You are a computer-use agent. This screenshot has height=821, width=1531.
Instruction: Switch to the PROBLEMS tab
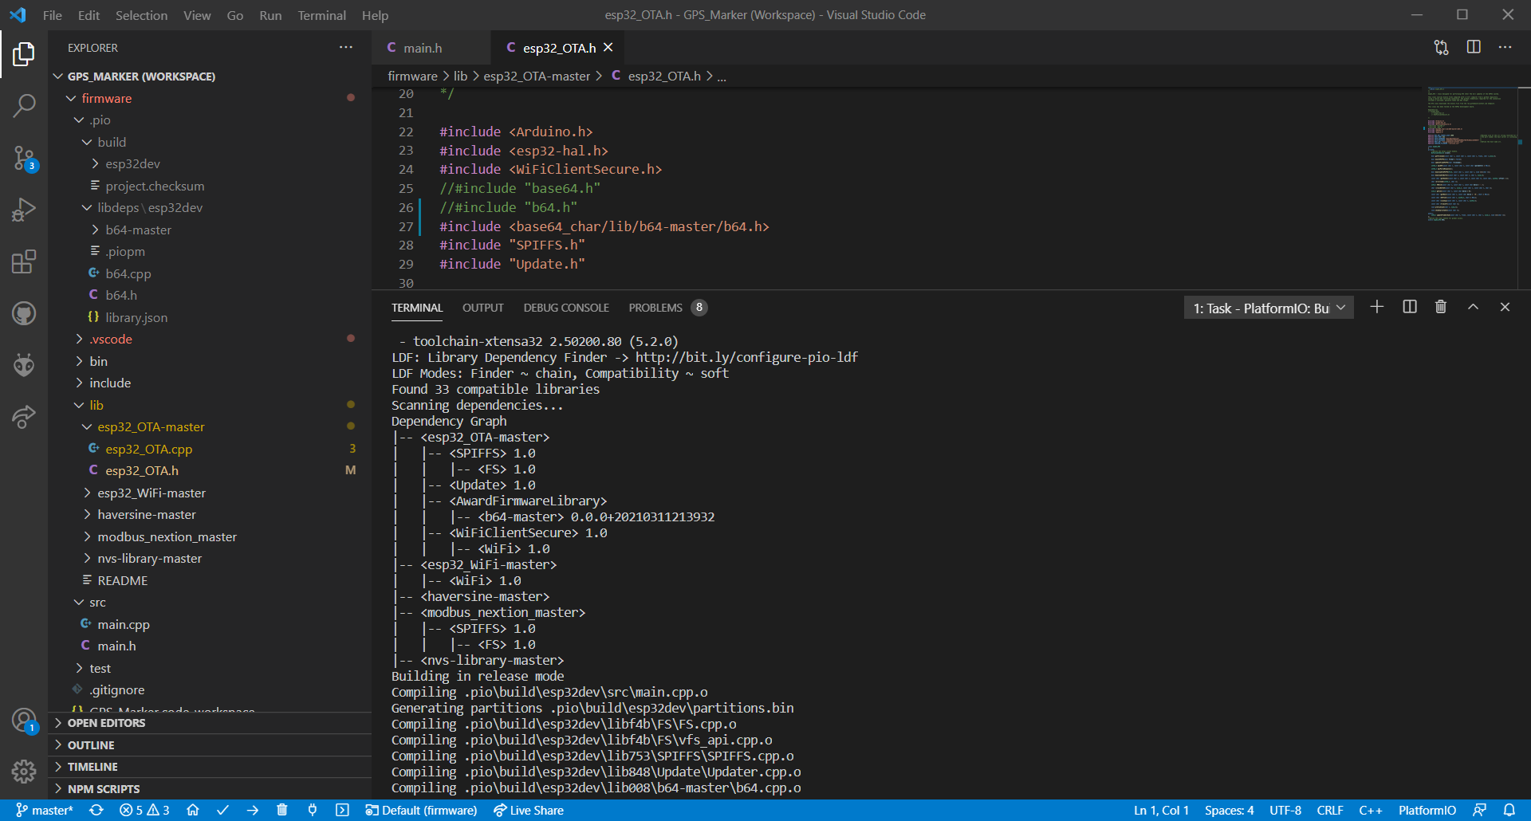click(x=655, y=308)
